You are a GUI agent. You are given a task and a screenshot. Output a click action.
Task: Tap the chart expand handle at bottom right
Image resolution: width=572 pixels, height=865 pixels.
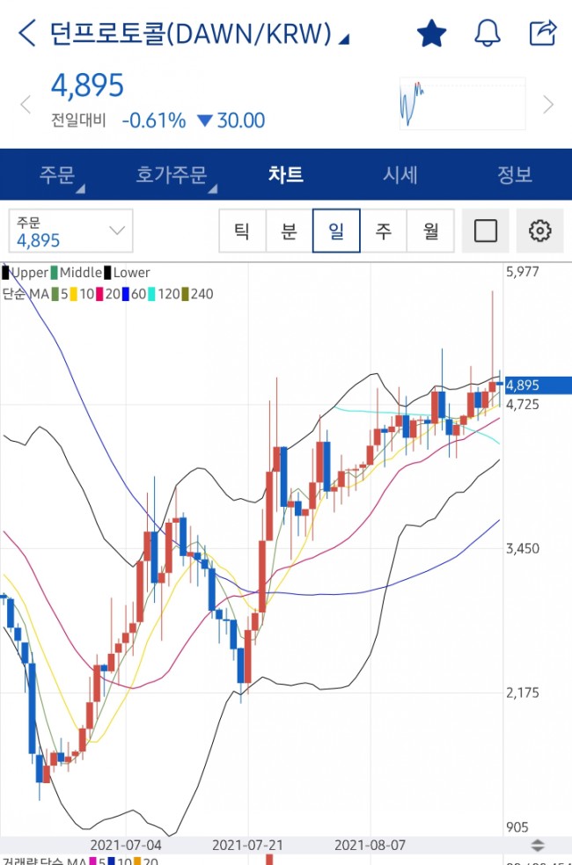coord(539,845)
